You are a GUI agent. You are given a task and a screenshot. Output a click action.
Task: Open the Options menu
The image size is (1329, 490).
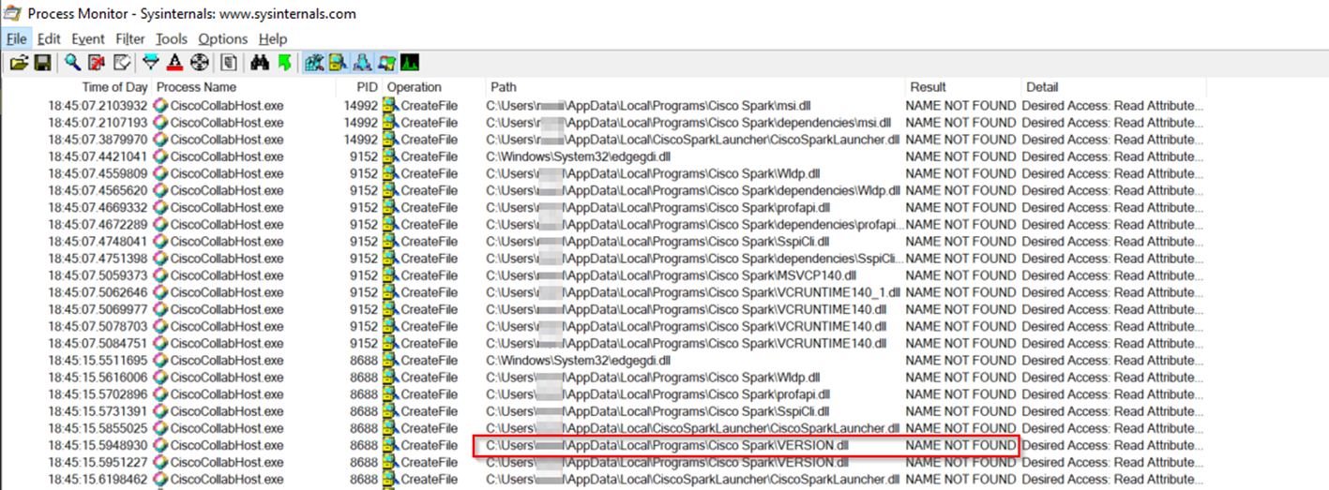coord(223,38)
